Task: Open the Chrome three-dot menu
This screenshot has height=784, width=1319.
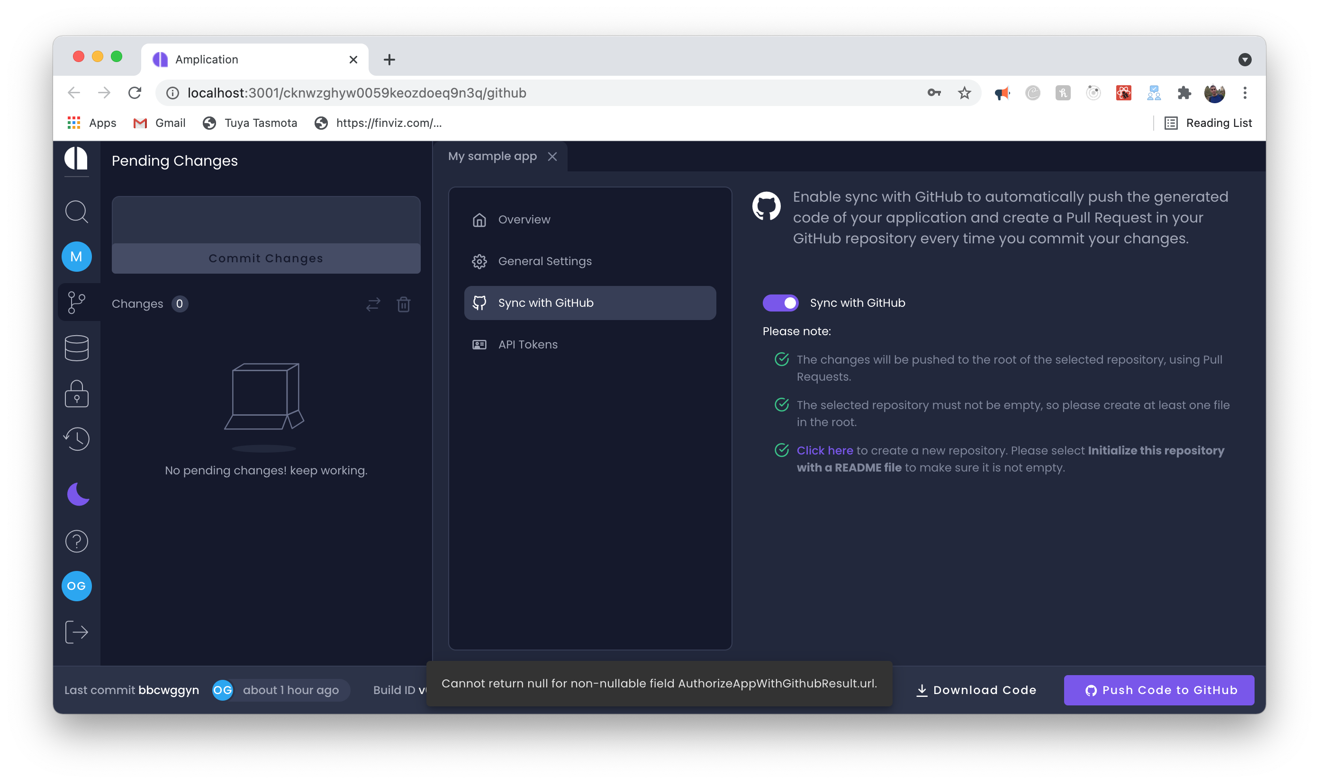Action: click(1245, 93)
